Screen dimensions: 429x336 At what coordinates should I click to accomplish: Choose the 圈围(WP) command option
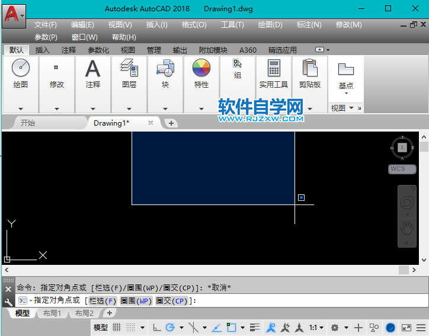point(136,301)
